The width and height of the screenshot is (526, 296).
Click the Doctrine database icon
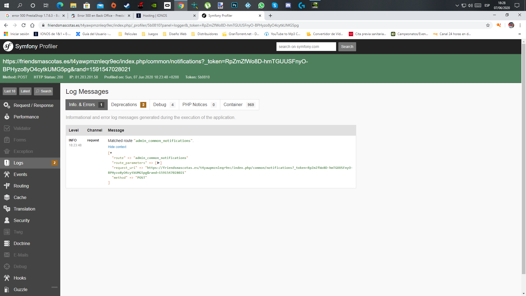pos(7,243)
